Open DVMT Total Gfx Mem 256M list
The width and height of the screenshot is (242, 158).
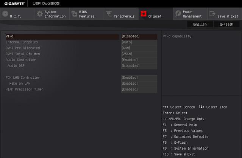[x=139, y=54]
